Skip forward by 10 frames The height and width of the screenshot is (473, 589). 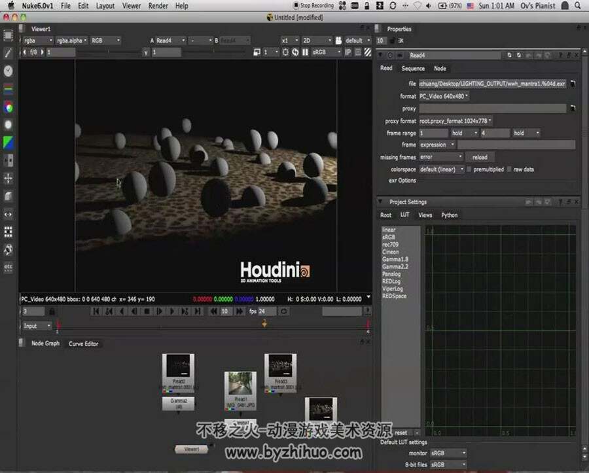coord(239,311)
